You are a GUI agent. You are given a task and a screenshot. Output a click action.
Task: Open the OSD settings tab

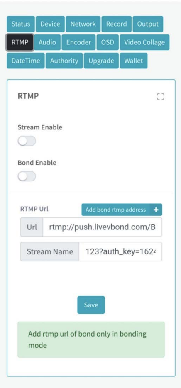click(108, 42)
